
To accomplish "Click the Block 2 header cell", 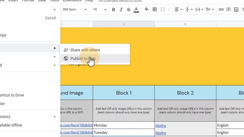I will (x=185, y=93).
